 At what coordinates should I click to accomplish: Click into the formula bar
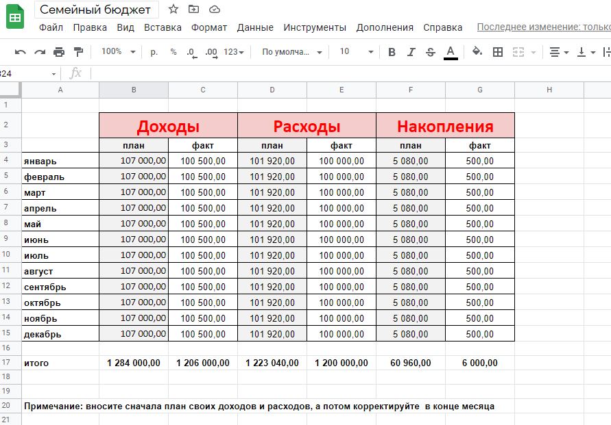350,73
